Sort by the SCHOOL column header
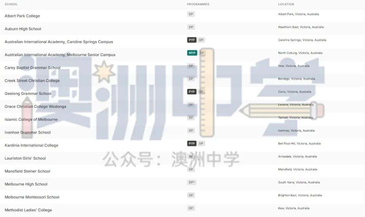Viewport: 365px width, 217px height. (x=11, y=4)
